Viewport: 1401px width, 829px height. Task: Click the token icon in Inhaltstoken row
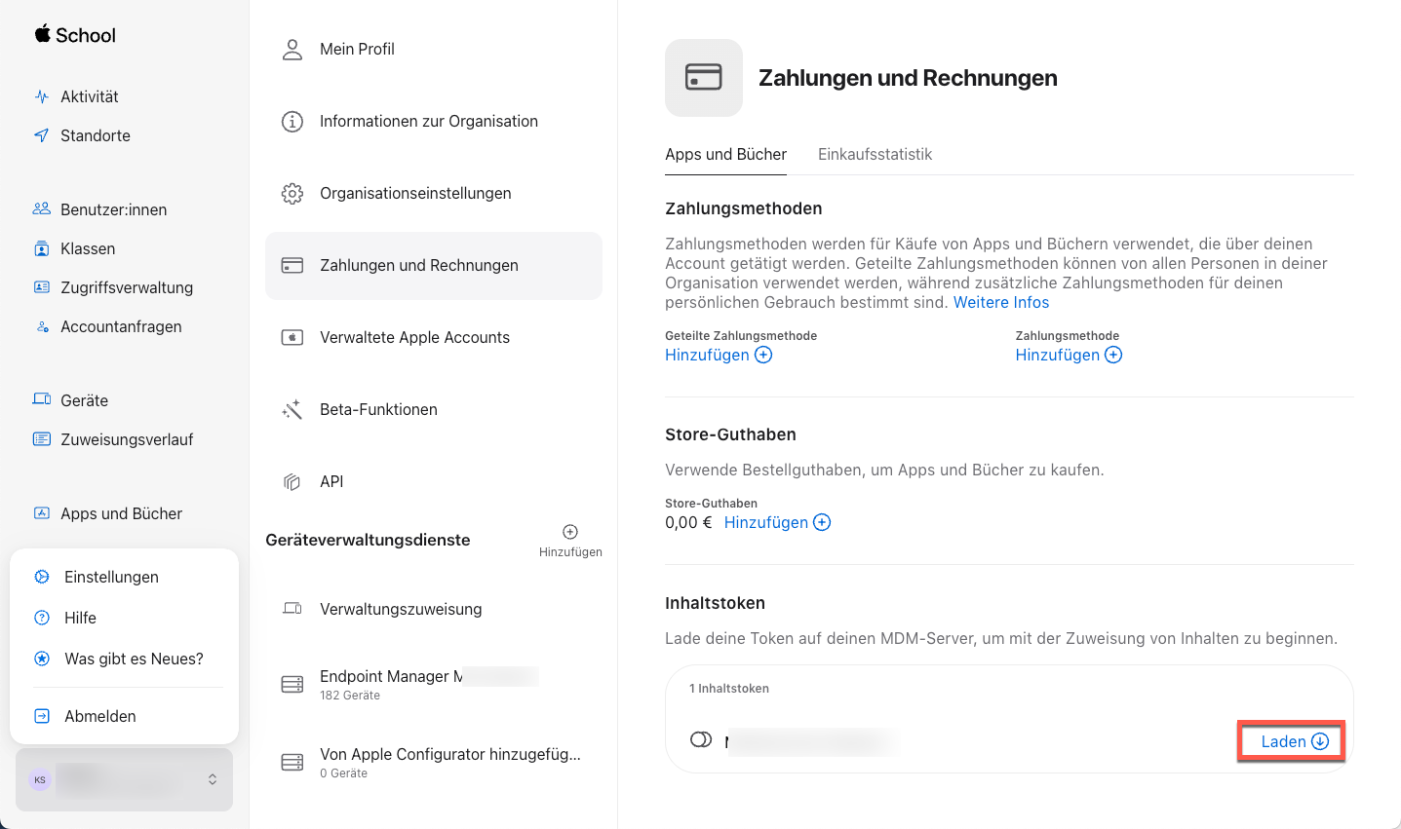tap(701, 739)
